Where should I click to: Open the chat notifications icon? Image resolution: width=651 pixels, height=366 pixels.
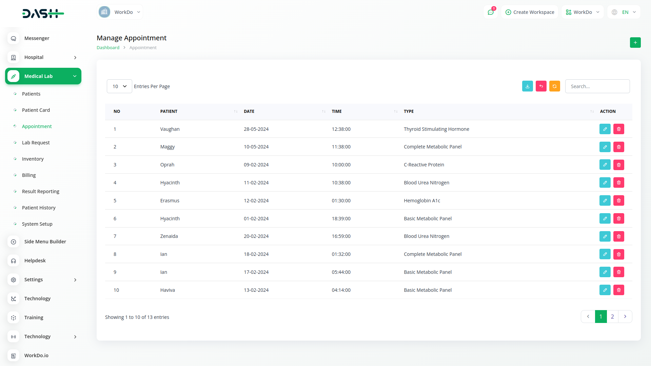pos(490,12)
